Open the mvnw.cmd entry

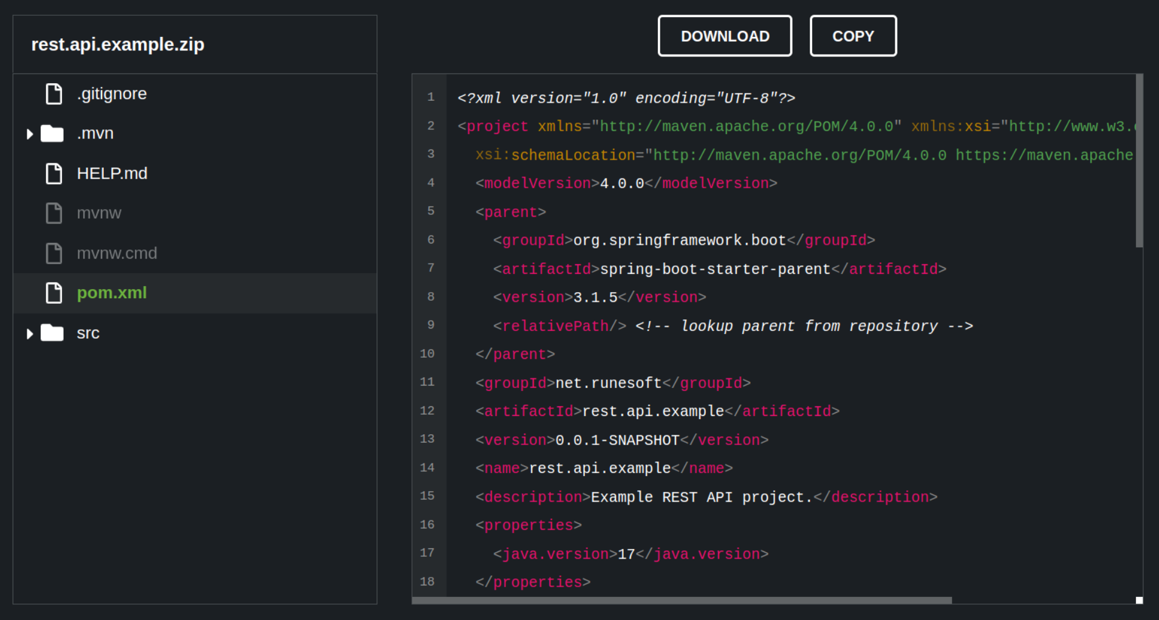[117, 253]
